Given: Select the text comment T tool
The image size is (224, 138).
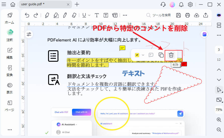Looking at the screenshot, I should tap(97, 15).
